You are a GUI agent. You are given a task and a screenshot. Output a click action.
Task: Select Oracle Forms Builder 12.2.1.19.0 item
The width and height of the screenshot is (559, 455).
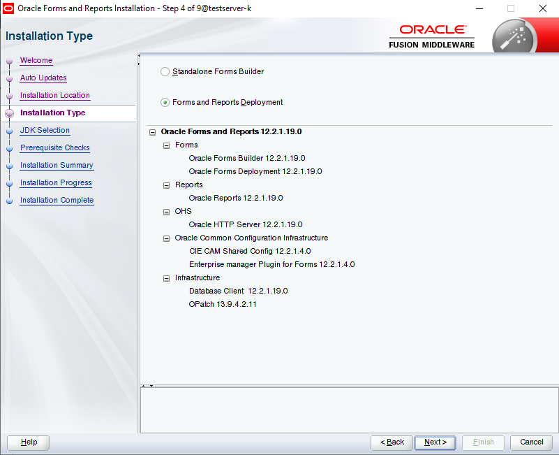click(x=247, y=158)
